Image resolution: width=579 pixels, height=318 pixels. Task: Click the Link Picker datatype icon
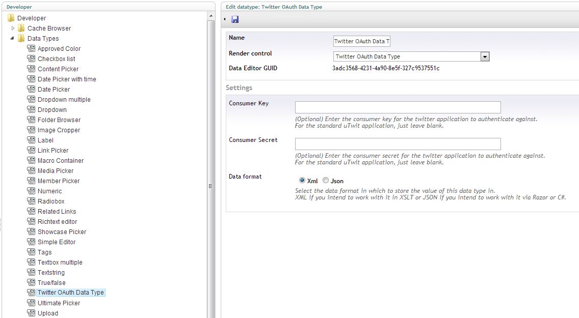[32, 150]
